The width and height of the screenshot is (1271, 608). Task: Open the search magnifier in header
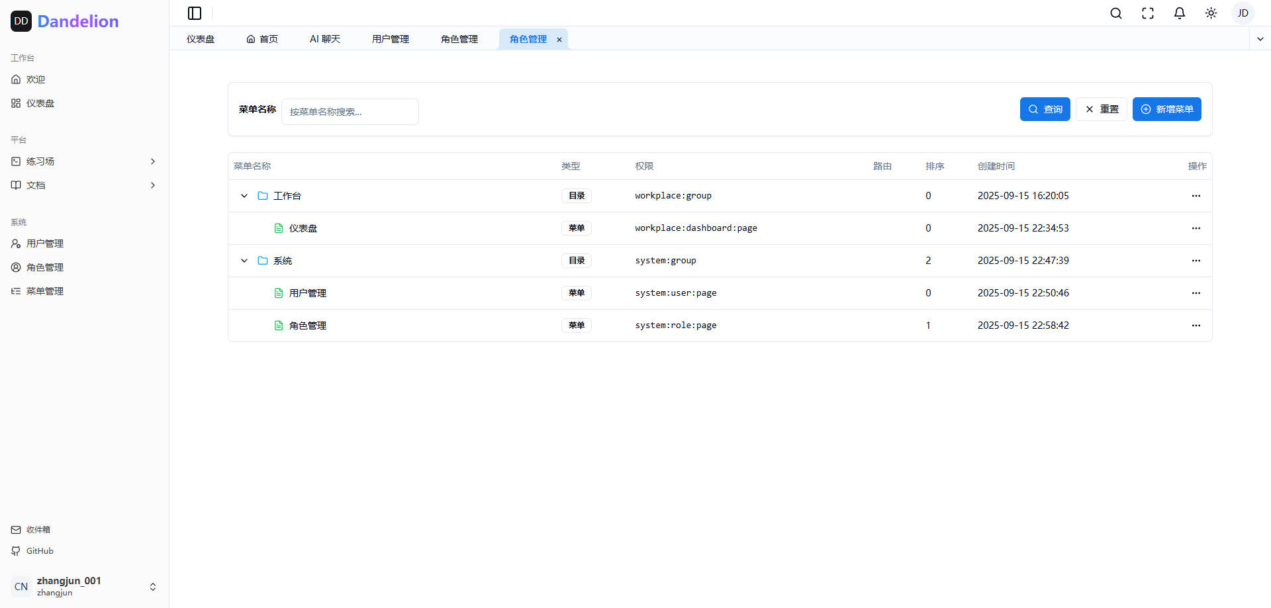[1116, 13]
